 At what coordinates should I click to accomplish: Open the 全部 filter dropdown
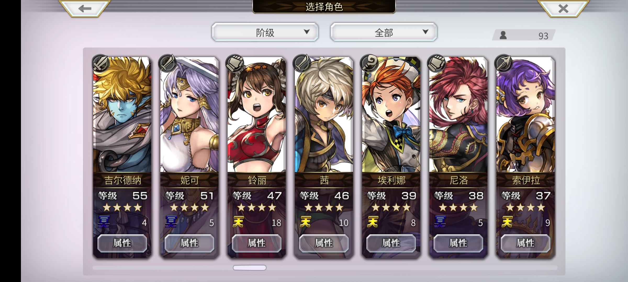(x=384, y=32)
